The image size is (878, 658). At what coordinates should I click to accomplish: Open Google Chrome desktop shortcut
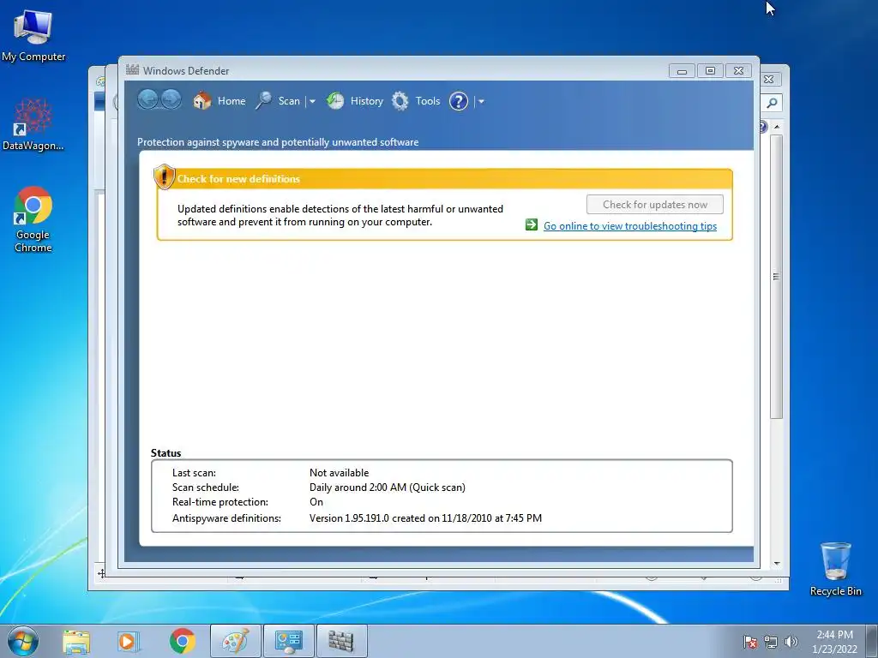click(x=33, y=219)
